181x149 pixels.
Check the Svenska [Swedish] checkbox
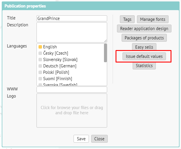pos(40,84)
